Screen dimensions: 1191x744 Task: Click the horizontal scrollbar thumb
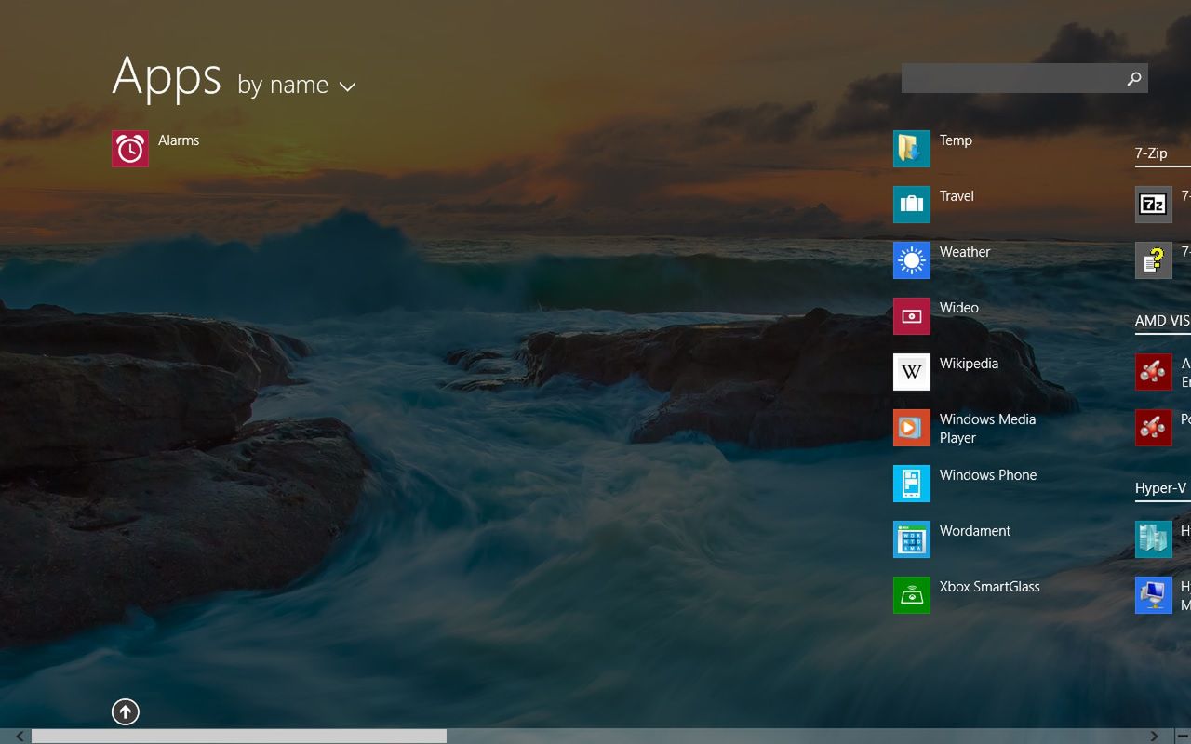click(239, 737)
